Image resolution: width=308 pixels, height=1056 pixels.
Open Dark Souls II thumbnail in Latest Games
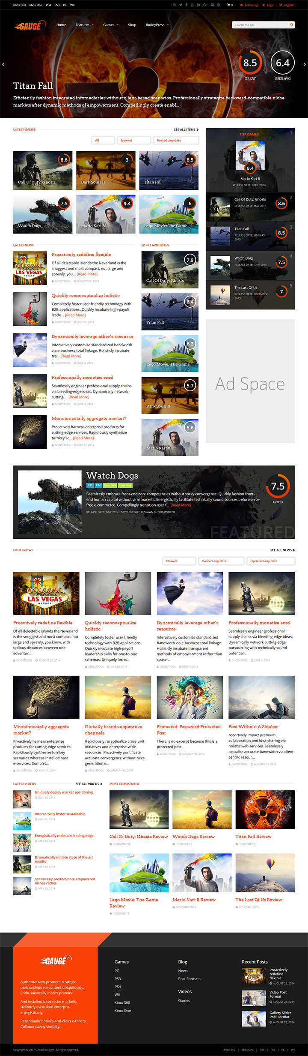coord(106,171)
